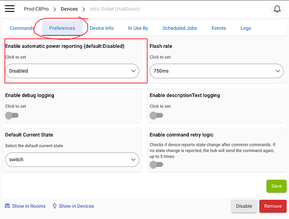Open the notifications bell
This screenshot has width=289, height=219.
[277, 9]
